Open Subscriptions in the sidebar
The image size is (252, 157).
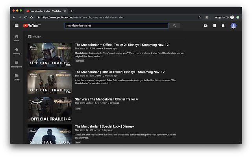pos(17,64)
